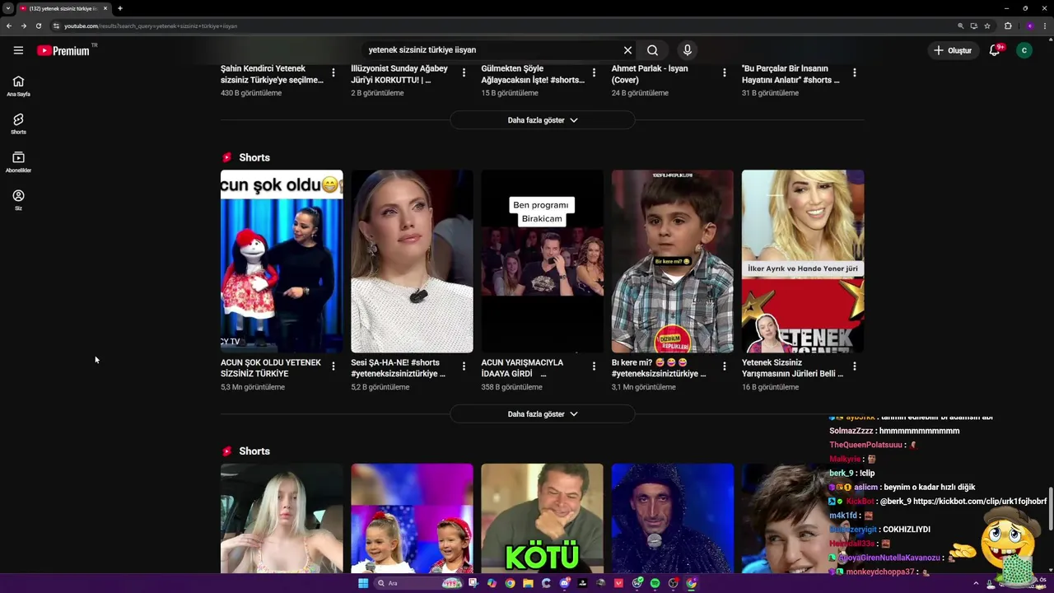
Task: Click title Yetenek Sizsiniz Yarışmasının Jürileri Belli
Action: [792, 368]
